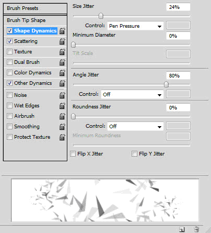Select the Other Dynamics label
The image size is (211, 233).
[x=33, y=83]
